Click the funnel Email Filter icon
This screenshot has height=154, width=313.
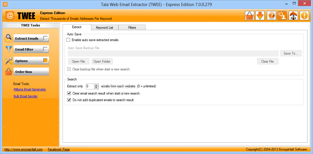[x=9, y=49]
